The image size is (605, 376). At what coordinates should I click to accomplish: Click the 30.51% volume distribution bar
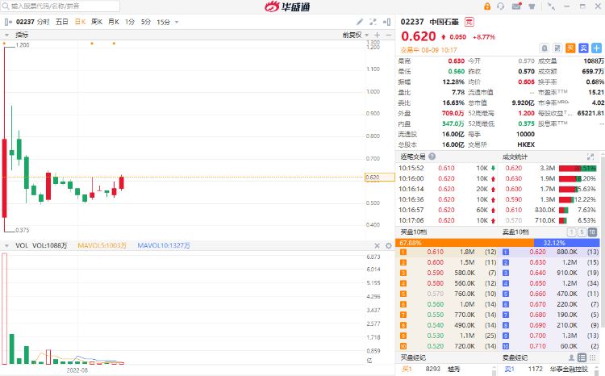click(x=578, y=169)
